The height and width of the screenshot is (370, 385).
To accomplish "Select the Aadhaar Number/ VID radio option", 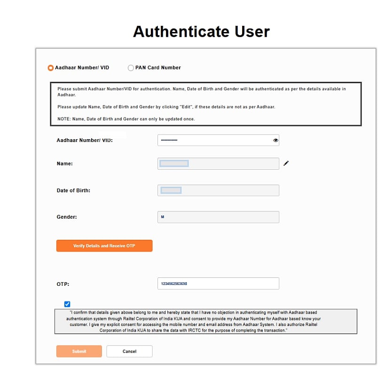I will [51, 68].
